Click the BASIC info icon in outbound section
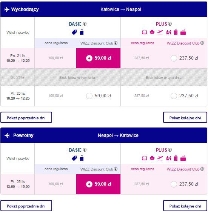This screenshot has height=212, width=208. (x=85, y=24)
